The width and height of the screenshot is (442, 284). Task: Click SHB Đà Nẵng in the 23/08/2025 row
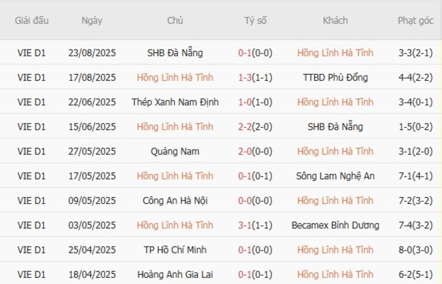[175, 53]
